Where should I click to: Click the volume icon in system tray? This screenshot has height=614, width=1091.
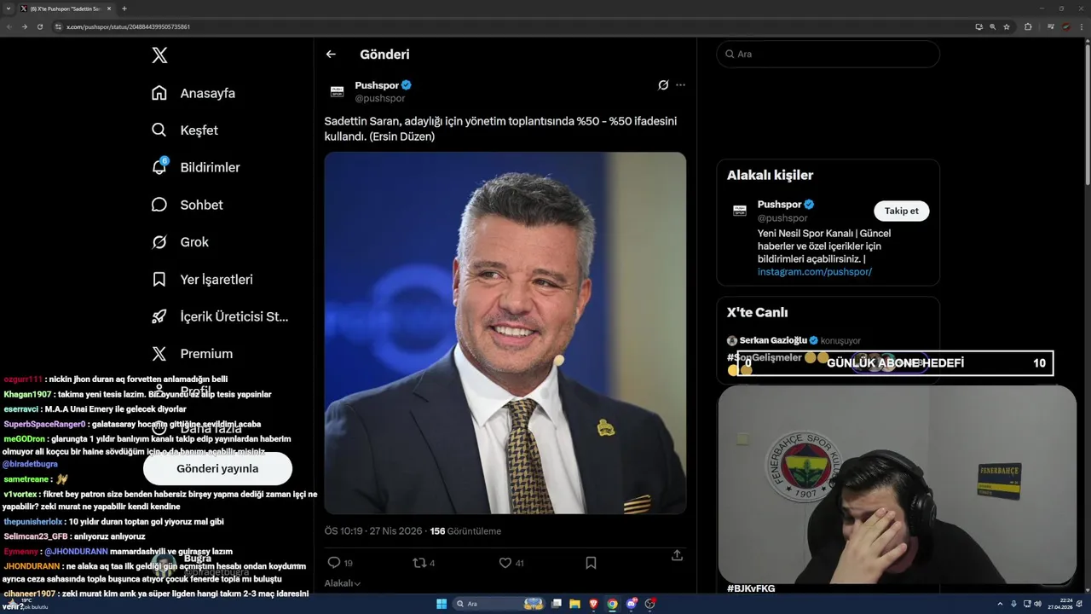click(1037, 604)
